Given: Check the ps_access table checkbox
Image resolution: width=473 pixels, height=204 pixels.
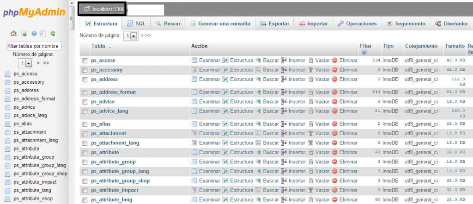Looking at the screenshot, I should tap(85, 61).
